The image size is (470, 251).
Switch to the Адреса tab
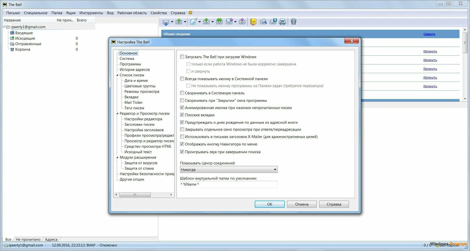[x=51, y=240]
